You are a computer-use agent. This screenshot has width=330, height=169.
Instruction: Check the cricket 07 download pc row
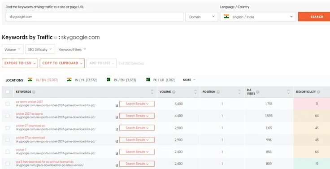(x=8, y=128)
